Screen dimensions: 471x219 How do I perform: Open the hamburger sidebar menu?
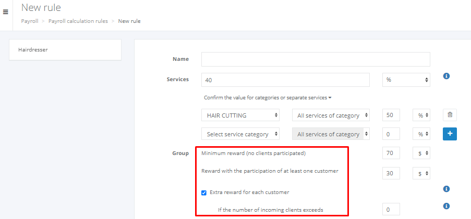[x=5, y=11]
